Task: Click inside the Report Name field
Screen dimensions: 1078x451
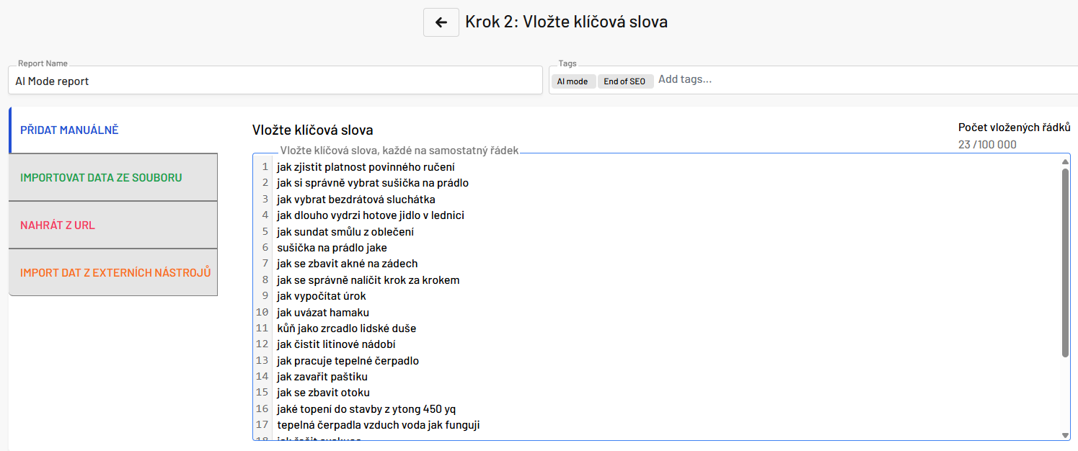Action: [x=274, y=79]
